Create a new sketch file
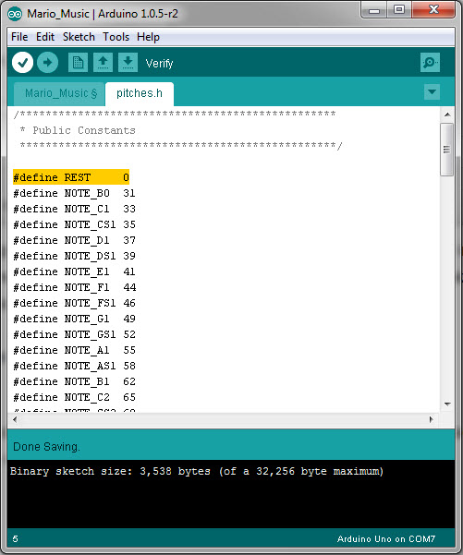This screenshot has width=463, height=555. click(x=78, y=63)
